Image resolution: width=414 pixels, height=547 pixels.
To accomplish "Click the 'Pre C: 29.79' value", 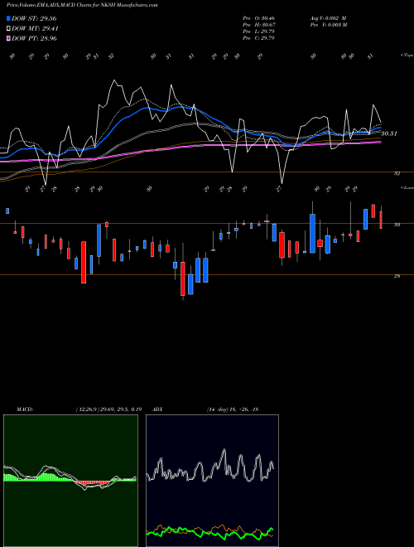I will pos(258,38).
